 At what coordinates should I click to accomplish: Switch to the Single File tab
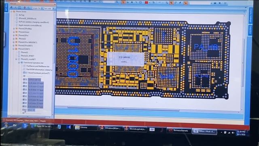click(x=36, y=8)
